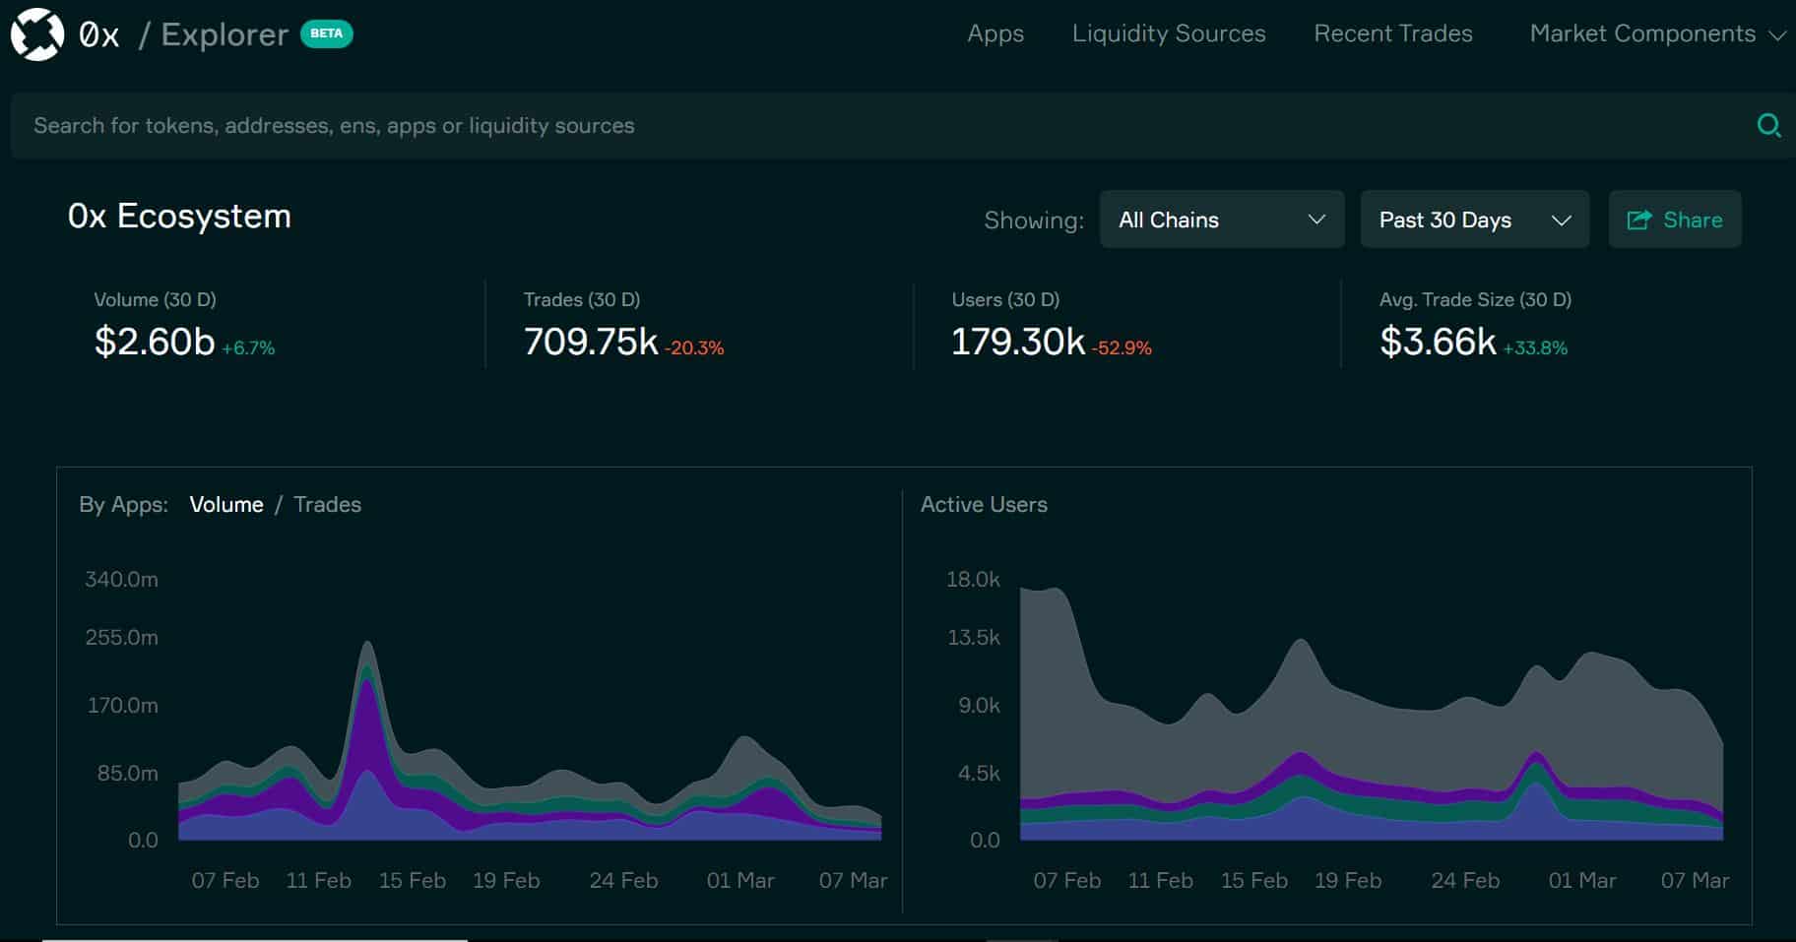This screenshot has width=1796, height=942.
Task: Click the 0x logo icon
Action: [x=37, y=34]
